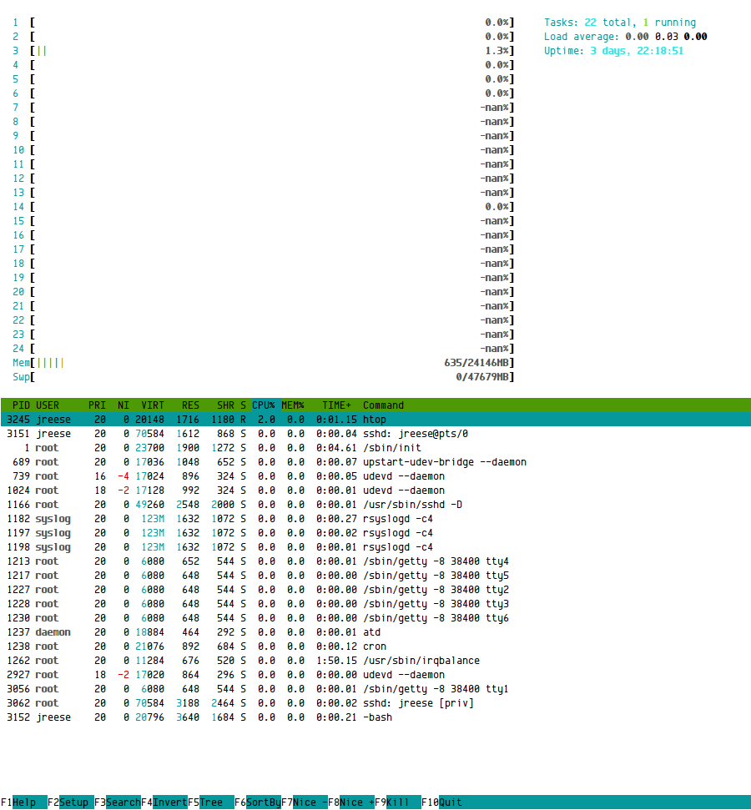The height and width of the screenshot is (810, 751).
Task: Open the F6 SortBy selector
Action: pos(258,802)
